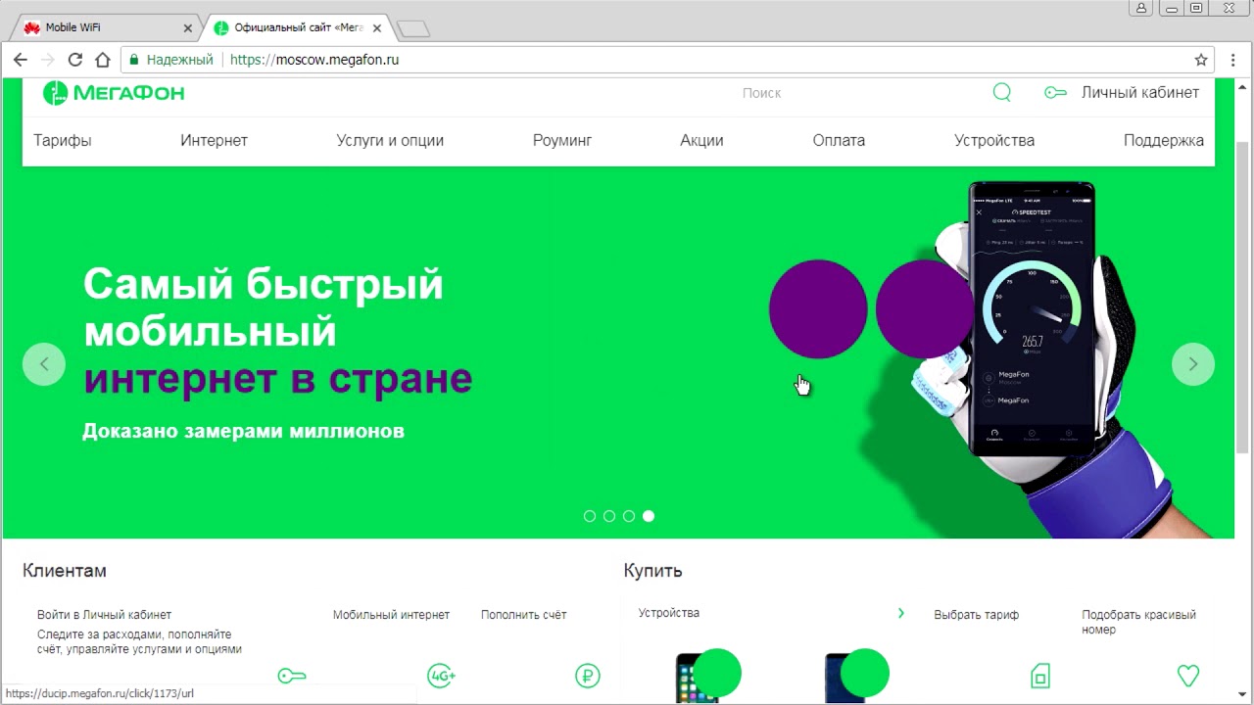Screen dimensions: 1254x705
Task: Click the heart icon for beautiful number
Action: (x=1188, y=676)
